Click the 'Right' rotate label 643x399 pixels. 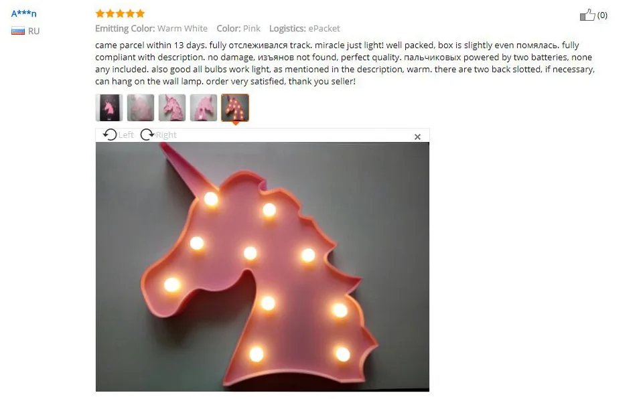click(166, 135)
